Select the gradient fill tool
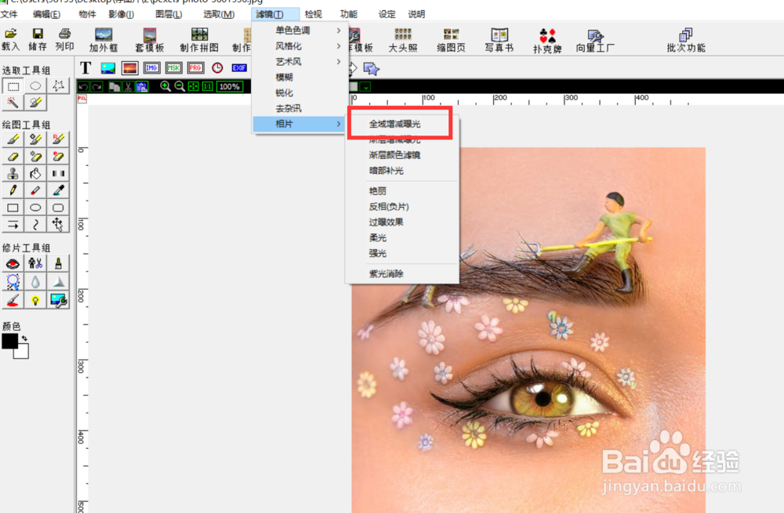Image resolution: width=784 pixels, height=513 pixels. [x=58, y=173]
